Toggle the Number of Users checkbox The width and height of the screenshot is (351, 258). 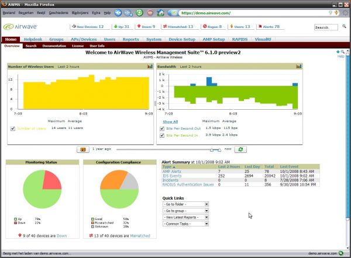tap(13, 128)
